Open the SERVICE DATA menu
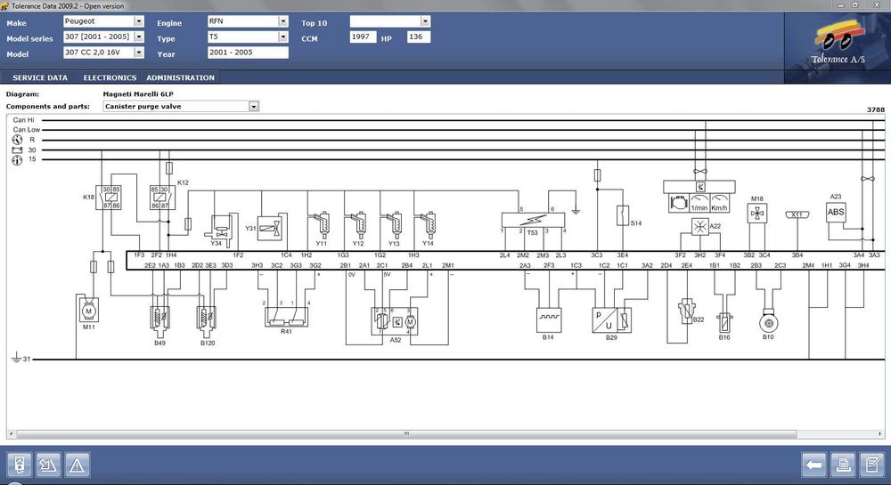 (x=40, y=77)
